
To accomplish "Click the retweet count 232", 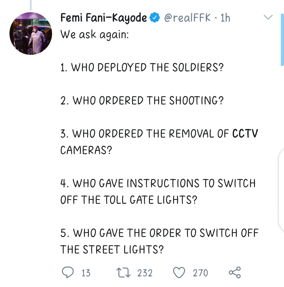I will tap(145, 273).
